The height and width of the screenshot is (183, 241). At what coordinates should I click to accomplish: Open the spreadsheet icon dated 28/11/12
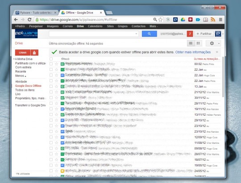[62, 103]
